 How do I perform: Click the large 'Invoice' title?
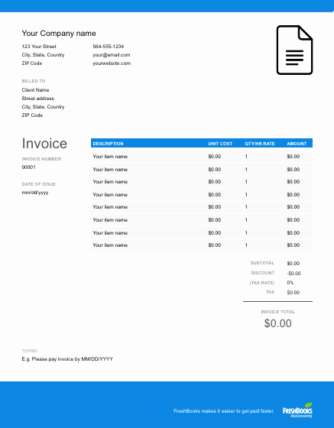[x=44, y=144]
